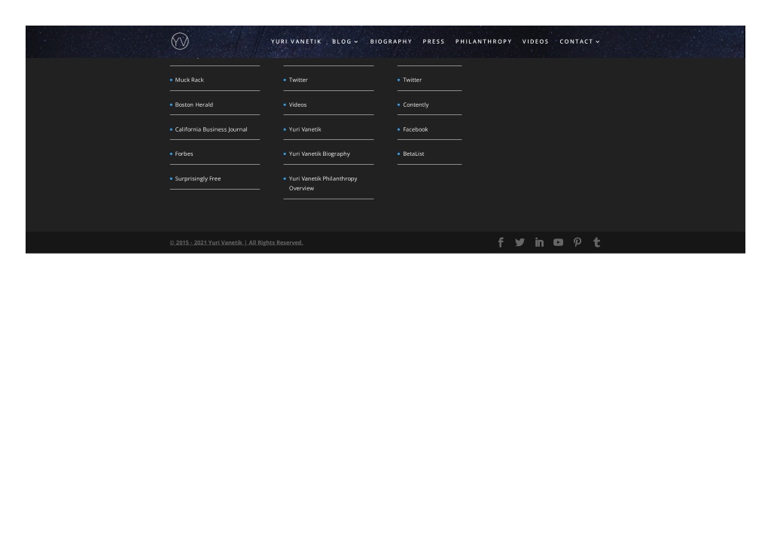This screenshot has width=771, height=547.
Task: Open the Biography nav item
Action: pyautogui.click(x=391, y=42)
